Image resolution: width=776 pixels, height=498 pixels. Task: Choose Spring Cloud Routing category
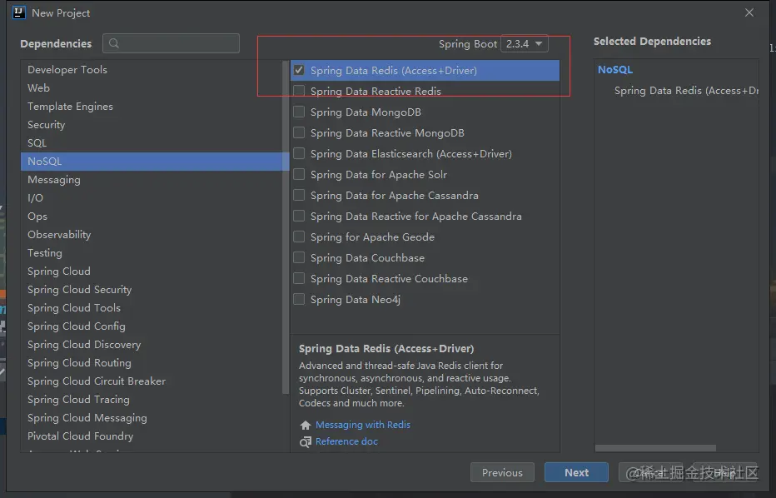click(x=152, y=363)
